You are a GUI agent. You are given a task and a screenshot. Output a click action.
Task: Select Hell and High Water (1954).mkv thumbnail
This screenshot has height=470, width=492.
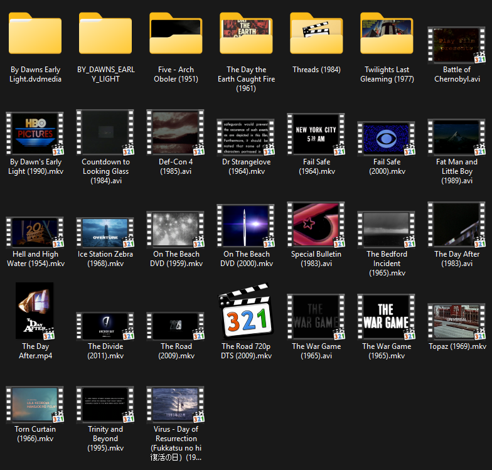coord(35,232)
